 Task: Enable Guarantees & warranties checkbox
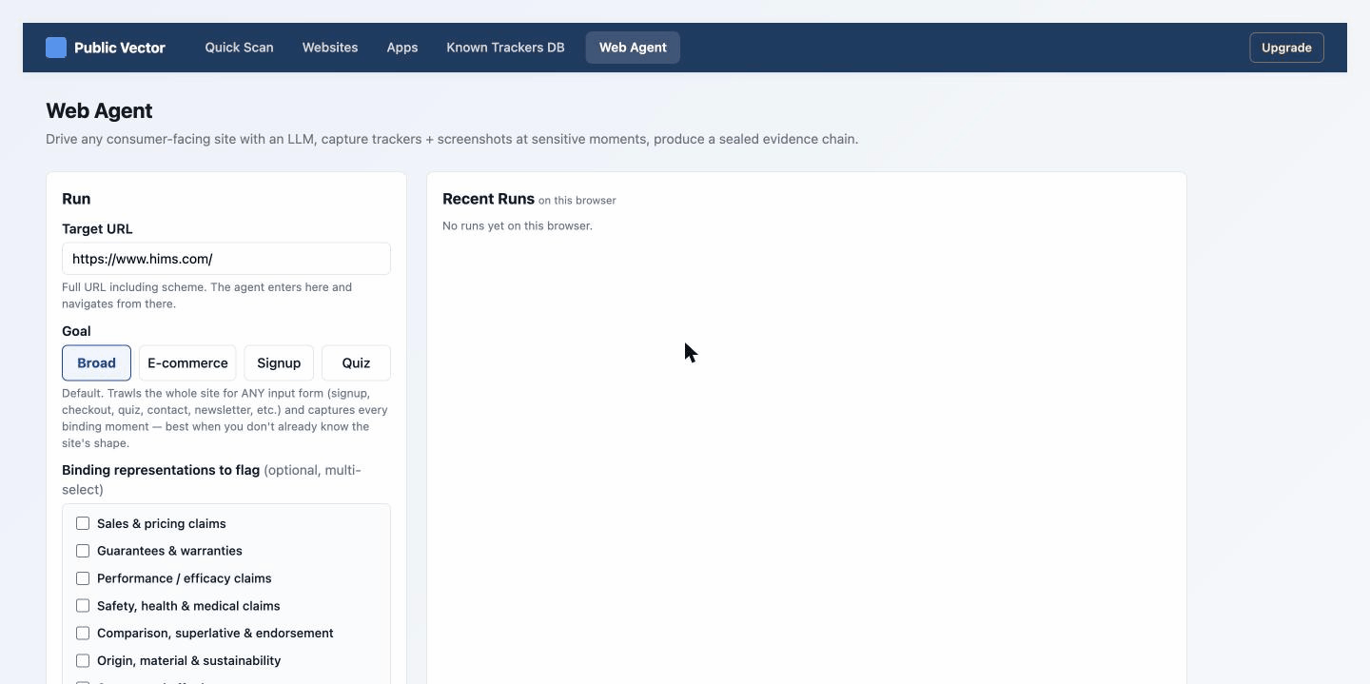pyautogui.click(x=83, y=551)
